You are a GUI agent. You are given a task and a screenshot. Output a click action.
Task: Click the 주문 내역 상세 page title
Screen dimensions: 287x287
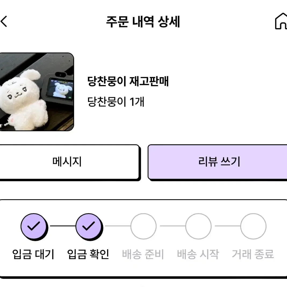pyautogui.click(x=143, y=21)
